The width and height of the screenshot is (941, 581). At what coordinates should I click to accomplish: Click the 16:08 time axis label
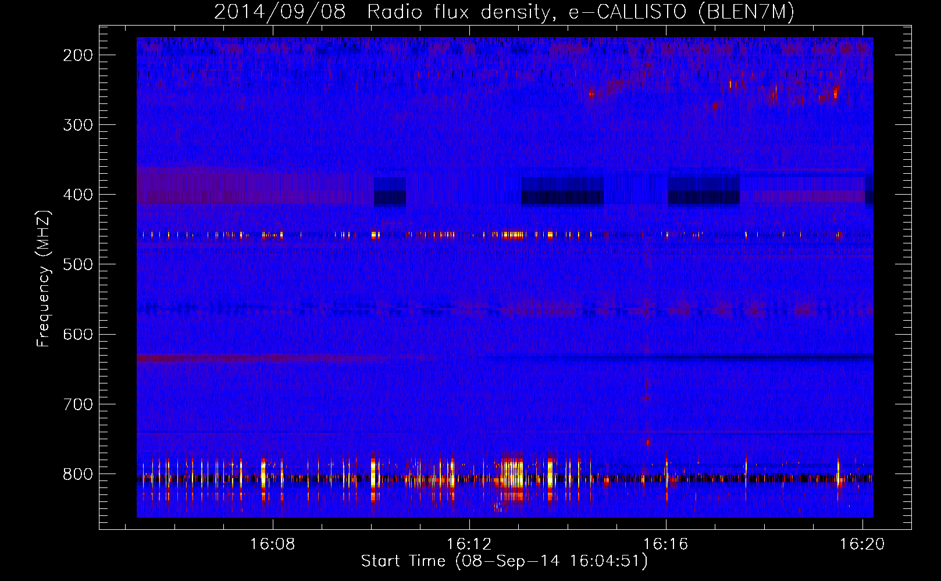coord(273,544)
